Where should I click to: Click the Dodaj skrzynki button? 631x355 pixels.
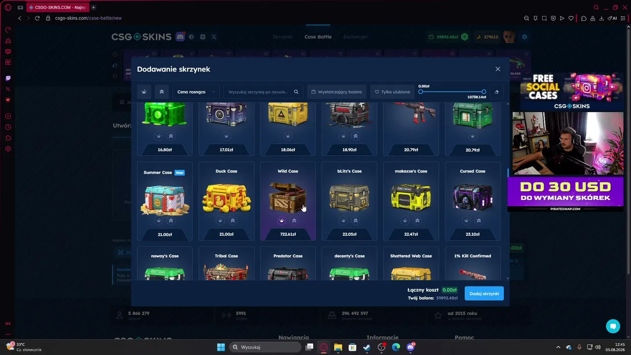(x=484, y=293)
